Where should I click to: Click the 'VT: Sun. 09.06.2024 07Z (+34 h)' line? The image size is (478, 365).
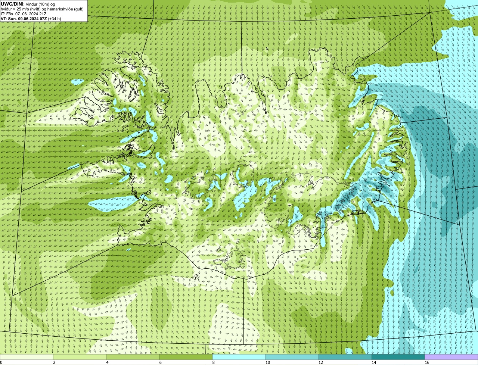31,19
